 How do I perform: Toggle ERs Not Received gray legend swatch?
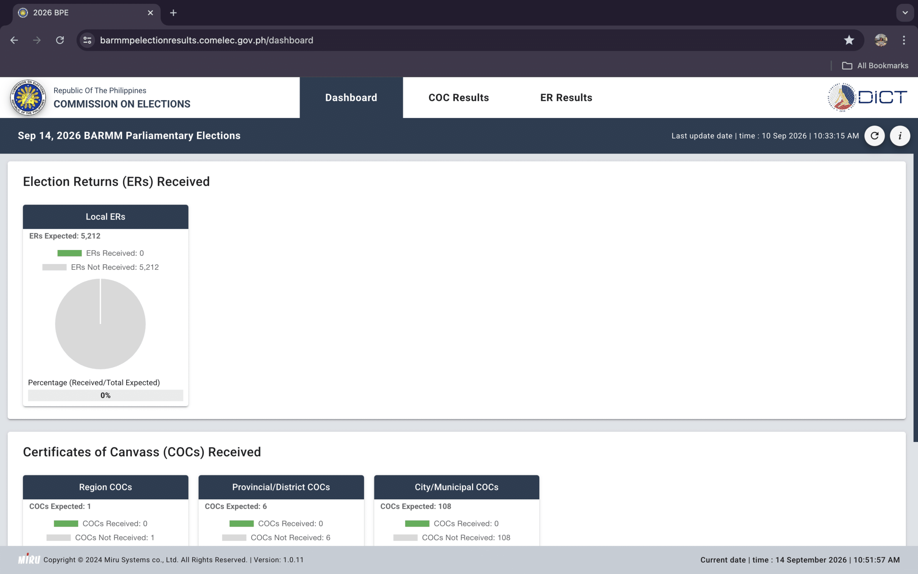pyautogui.click(x=54, y=267)
